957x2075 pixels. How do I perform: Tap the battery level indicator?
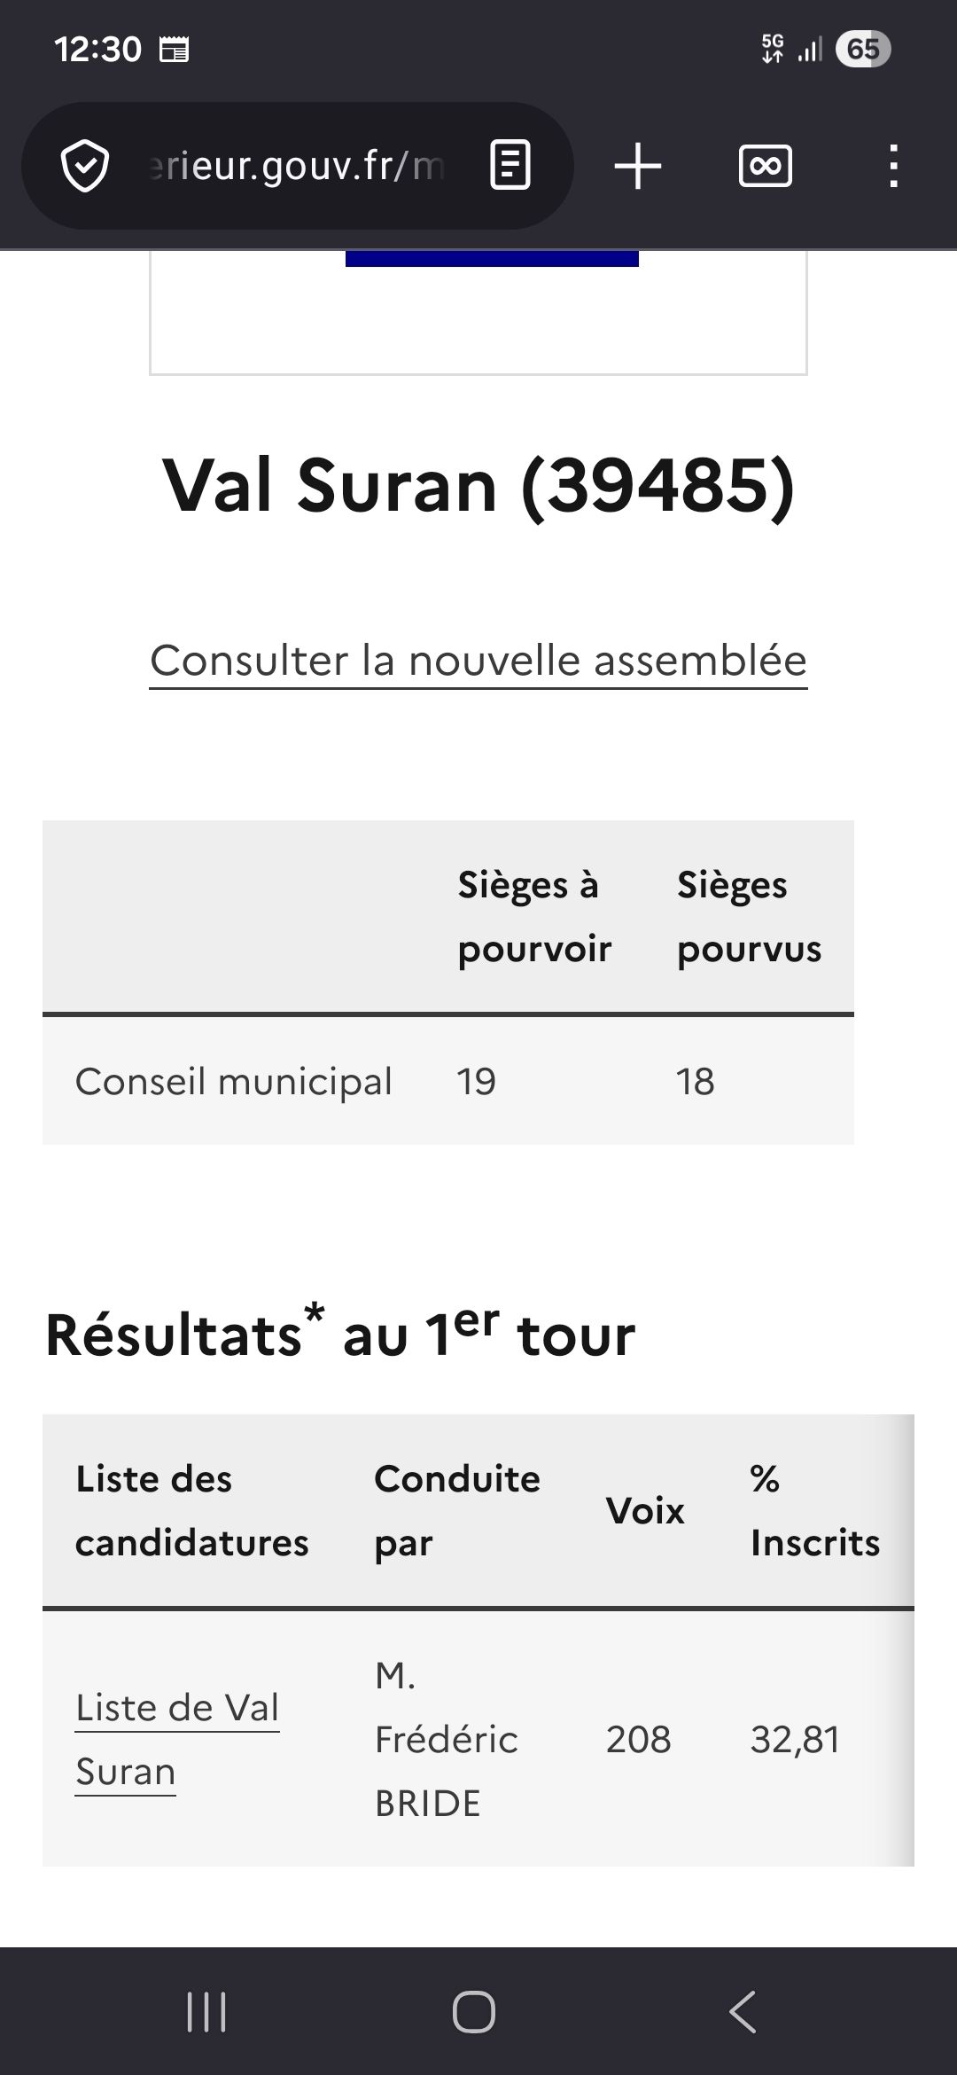862,49
